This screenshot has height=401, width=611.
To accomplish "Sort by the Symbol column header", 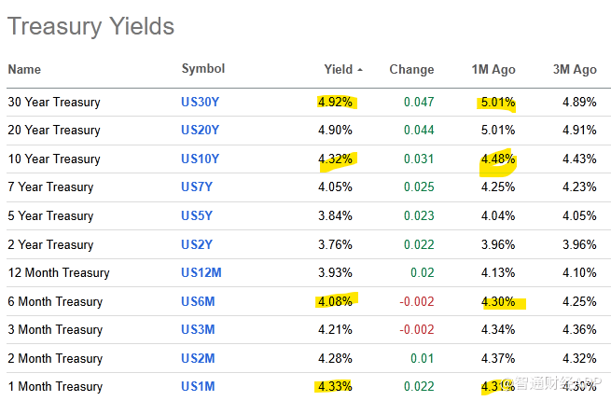I will pyautogui.click(x=203, y=69).
